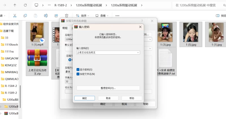Screen dimensions: 226x119
Task: Expand the chevron after the R-1589-2 breadcrumb
Action: [x=71, y=5]
